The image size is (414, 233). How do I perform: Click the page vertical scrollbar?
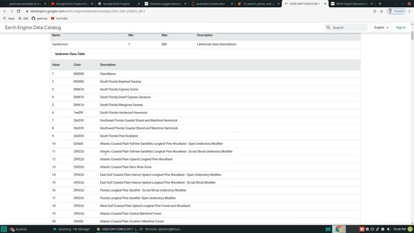(x=412, y=36)
